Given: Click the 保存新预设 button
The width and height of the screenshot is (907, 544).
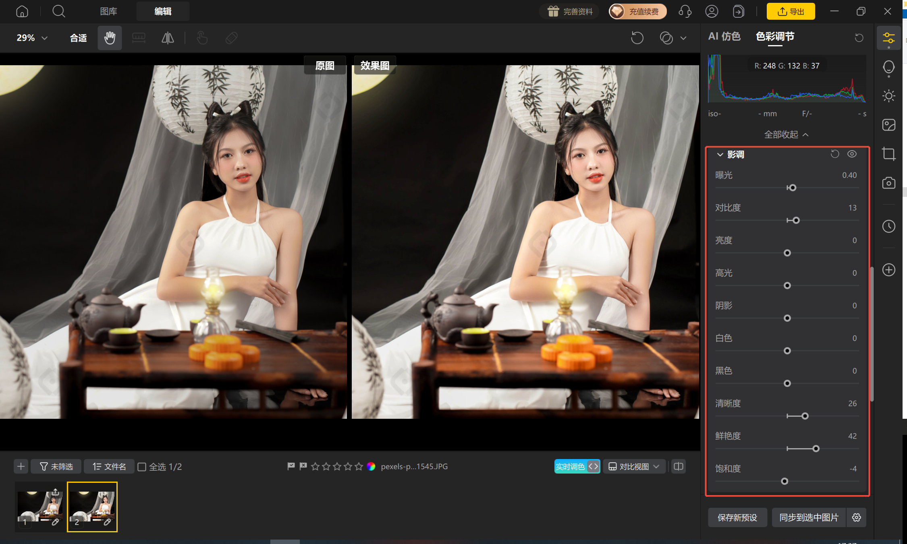Looking at the screenshot, I should click(x=737, y=517).
